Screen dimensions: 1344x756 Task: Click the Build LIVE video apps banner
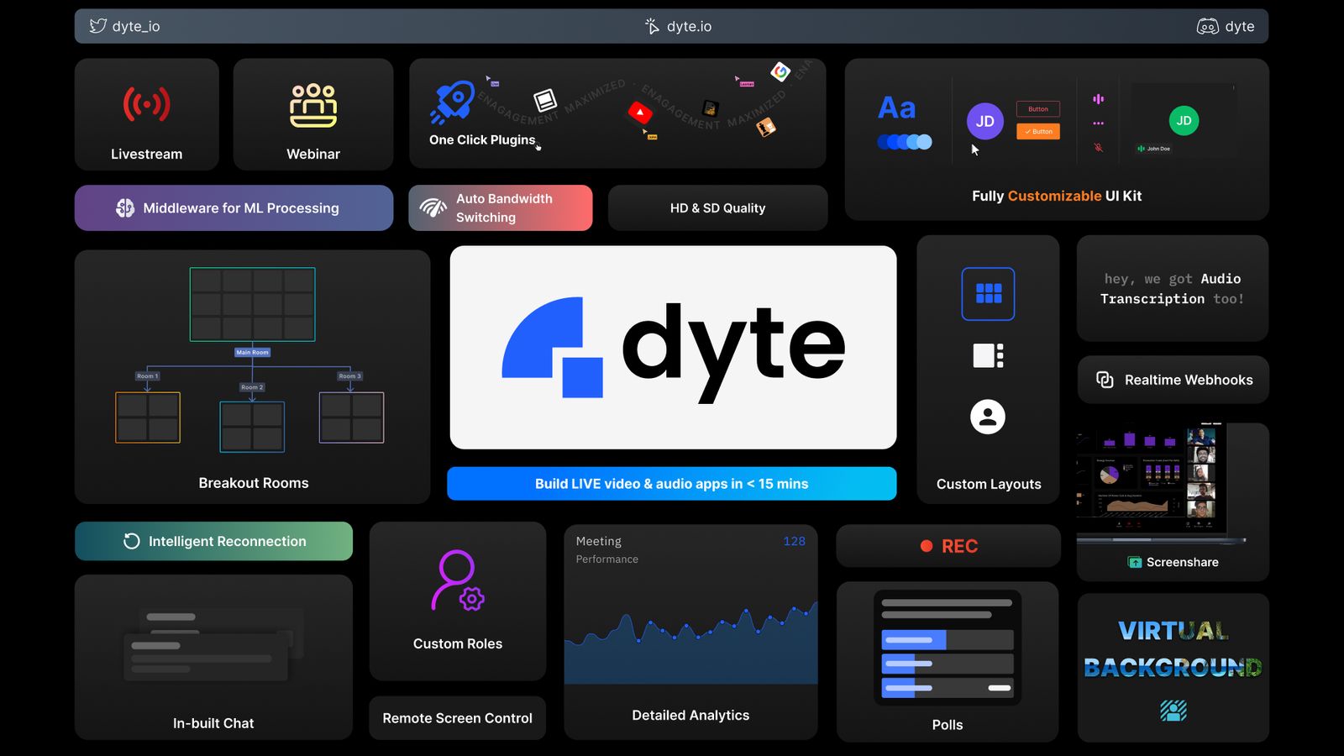[671, 484]
